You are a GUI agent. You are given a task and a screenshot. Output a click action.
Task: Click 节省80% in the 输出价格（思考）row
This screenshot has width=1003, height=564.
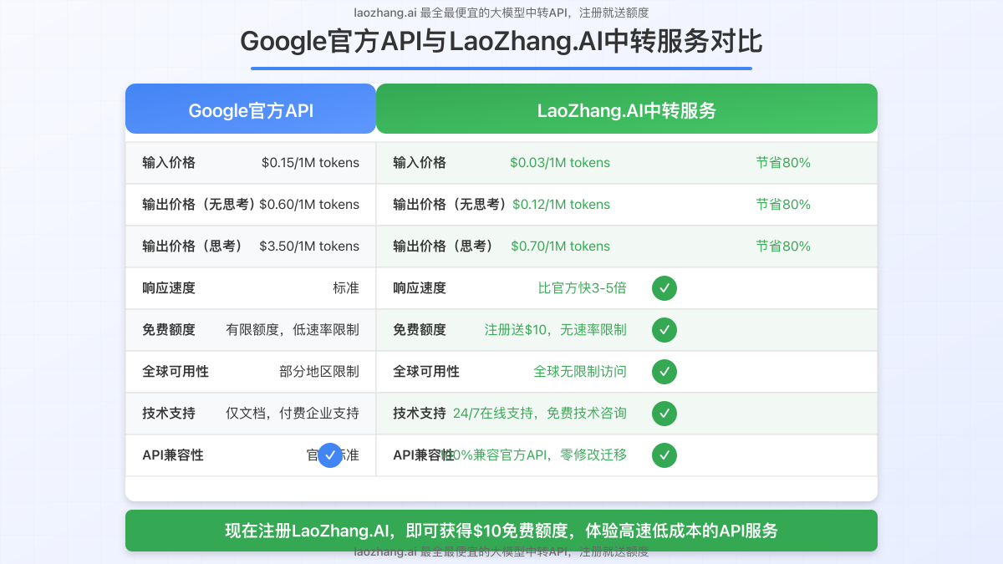(783, 246)
